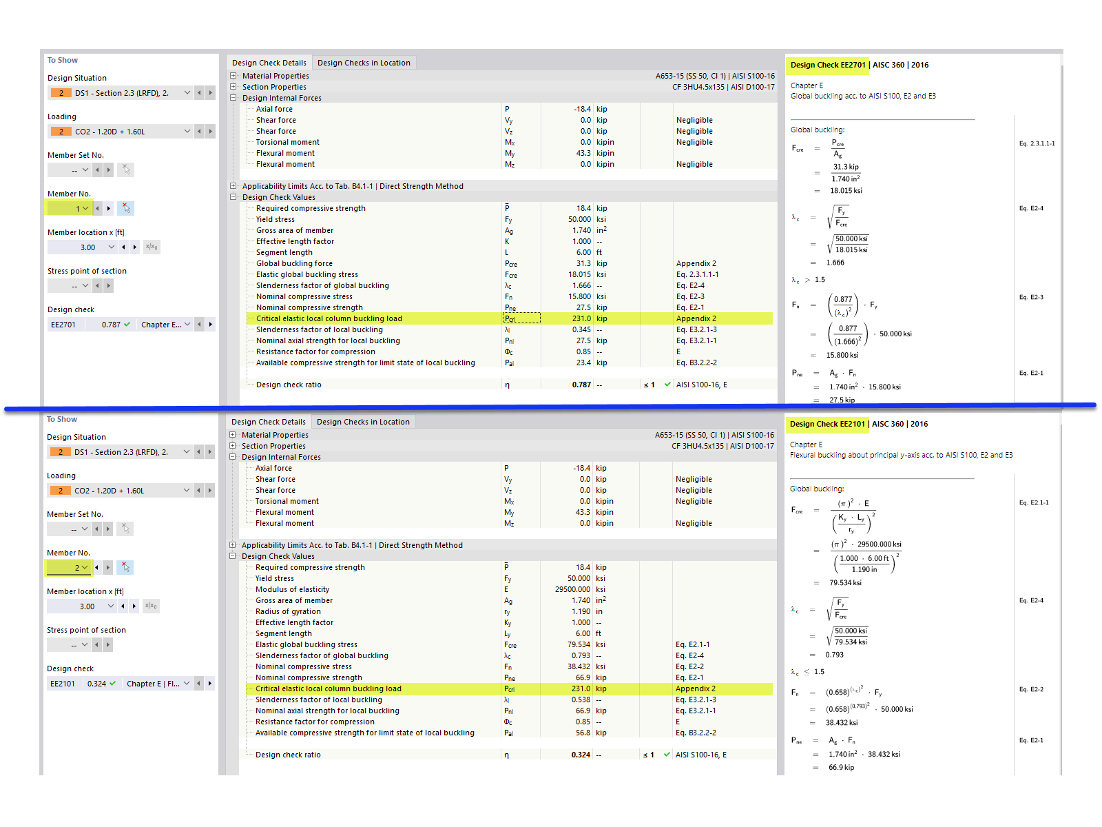Click previous design check arrow beside EE2101
The width and height of the screenshot is (1102, 827).
click(199, 683)
